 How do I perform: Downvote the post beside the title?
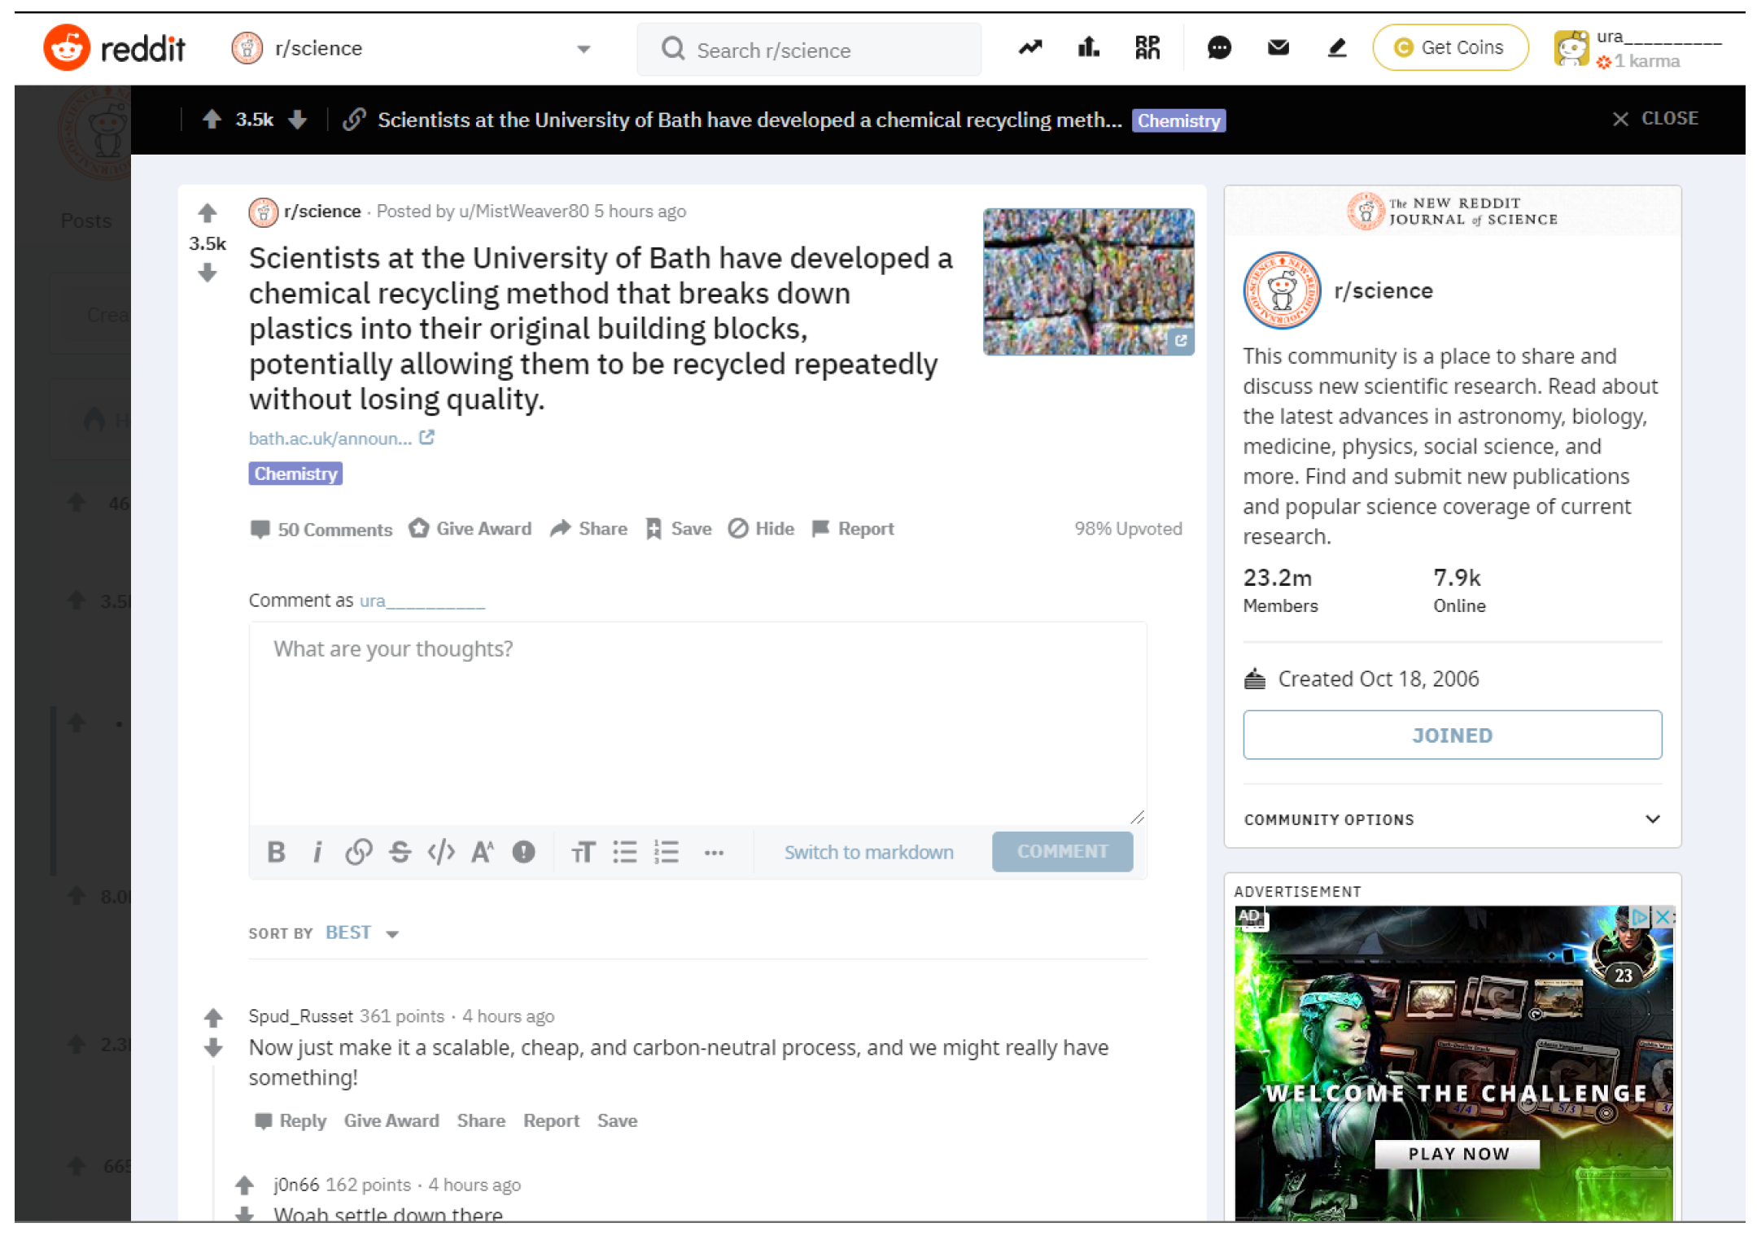pyautogui.click(x=208, y=273)
